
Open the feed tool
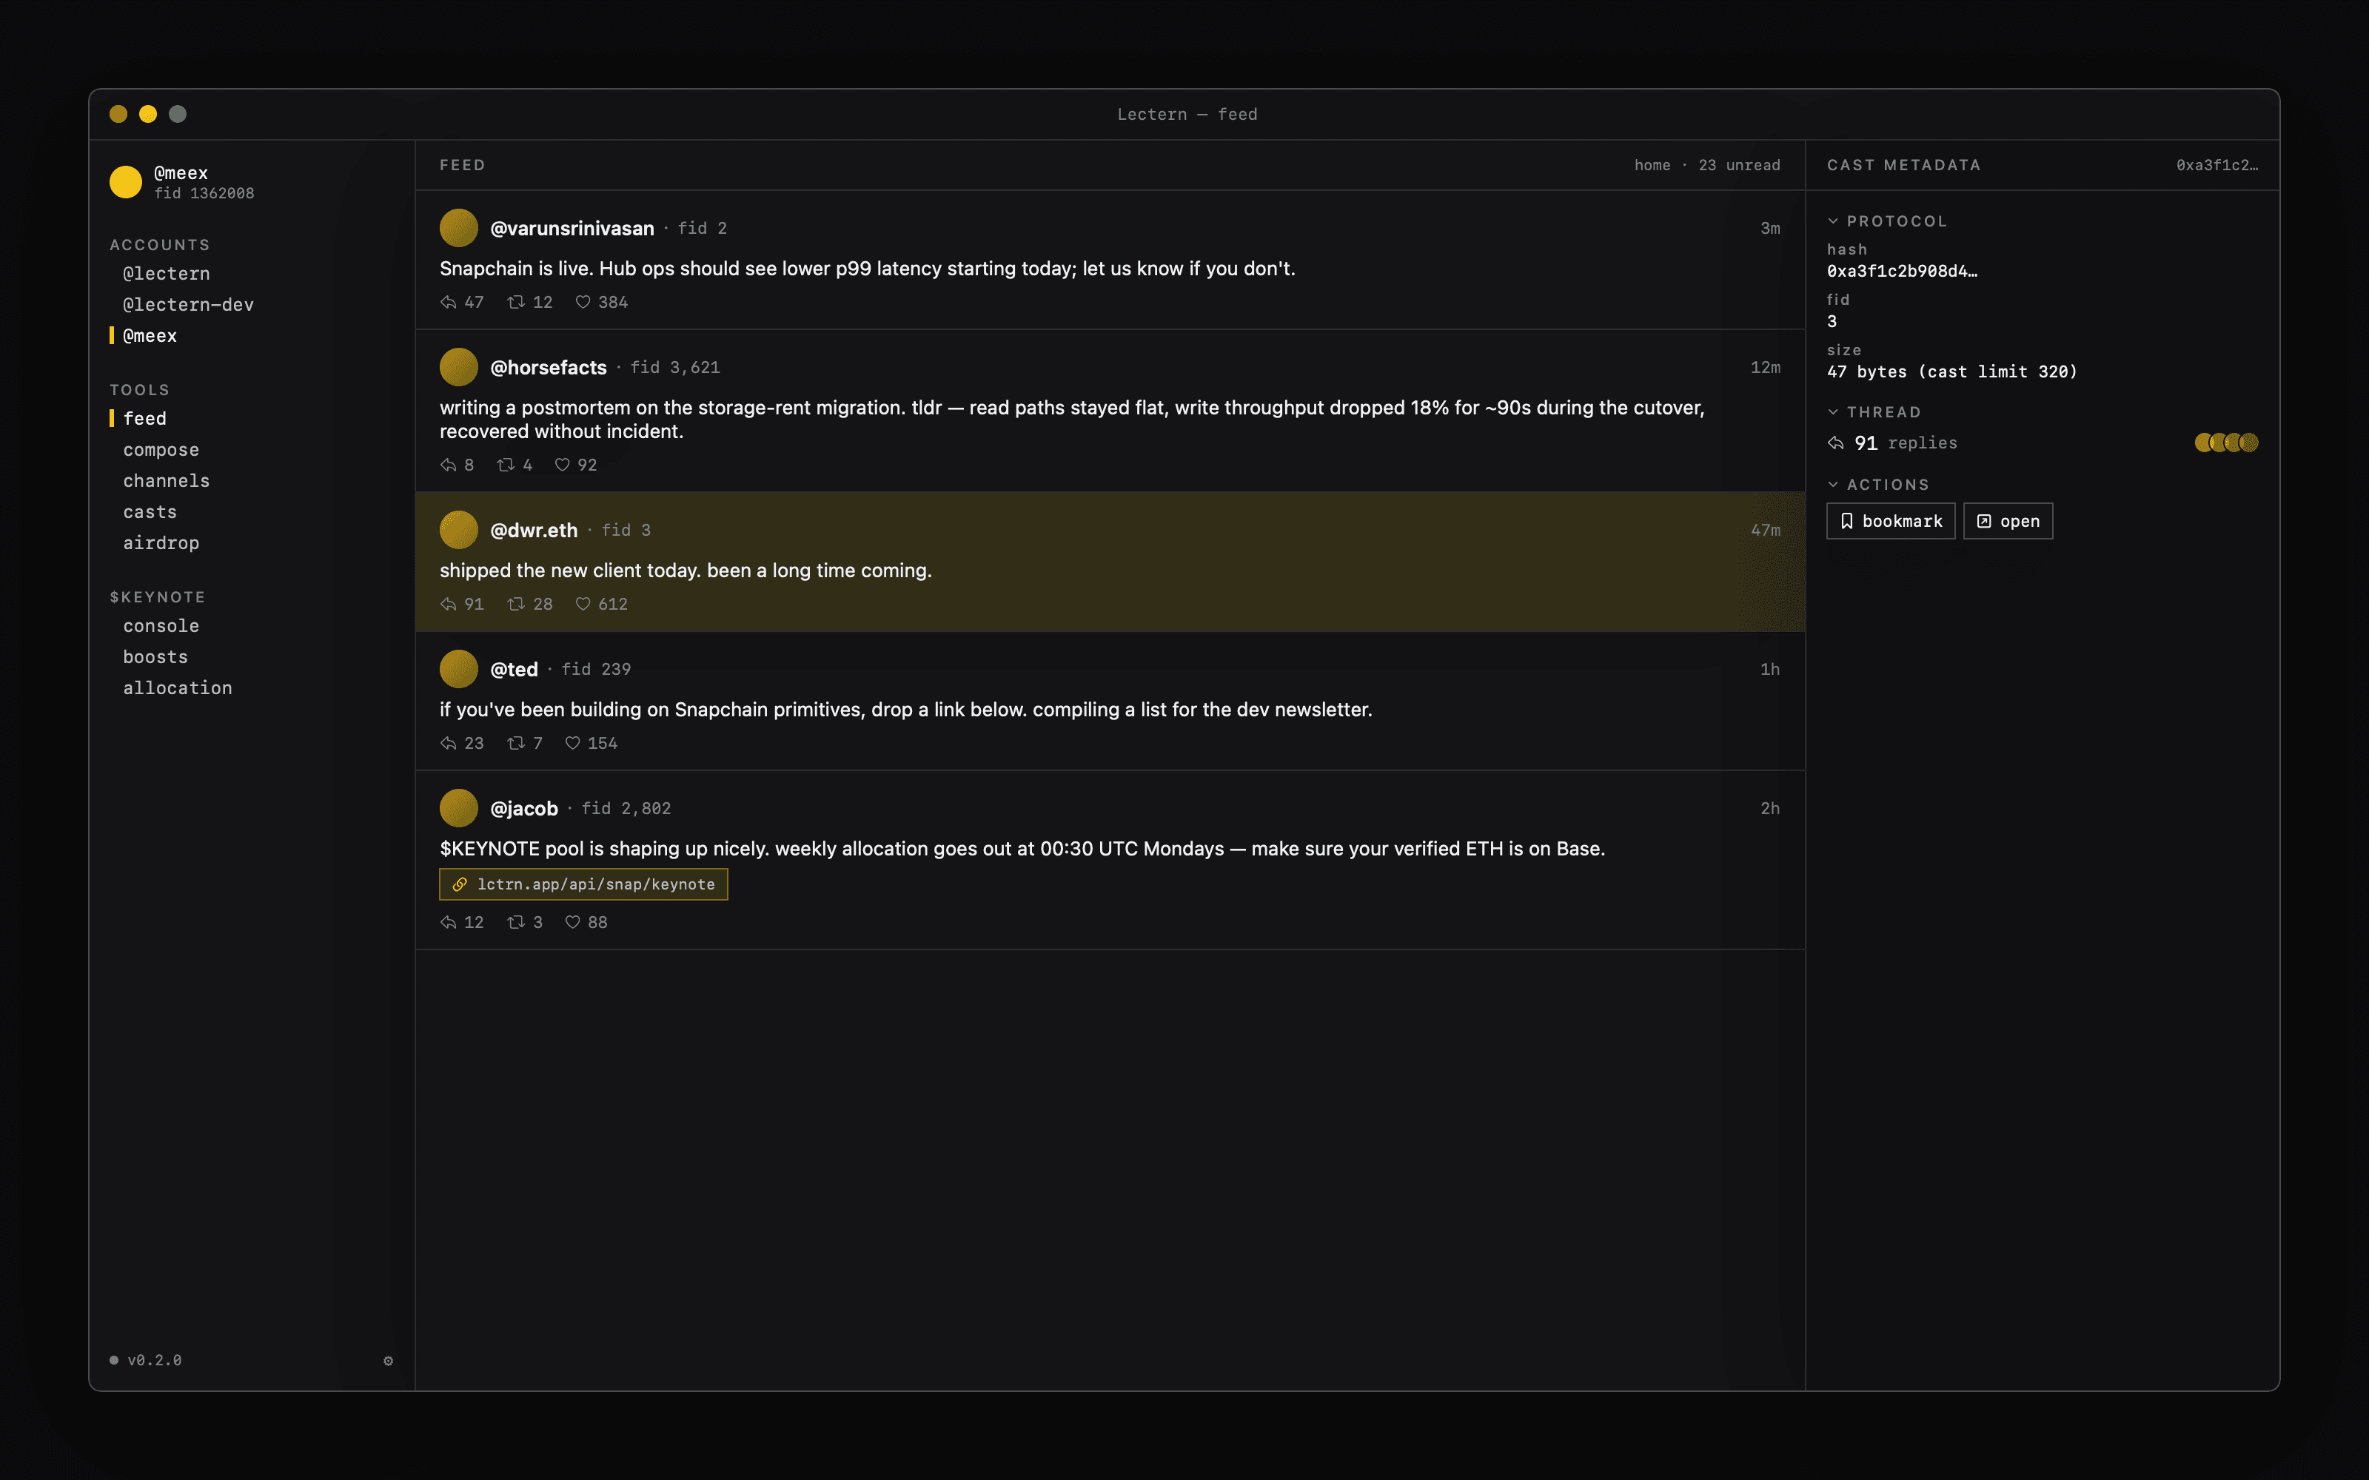coord(145,419)
